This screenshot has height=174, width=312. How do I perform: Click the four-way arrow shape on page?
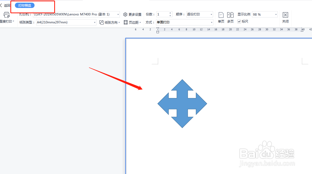pos(182,104)
